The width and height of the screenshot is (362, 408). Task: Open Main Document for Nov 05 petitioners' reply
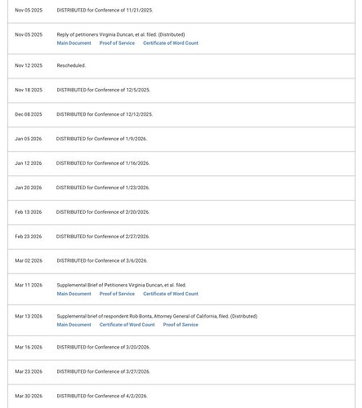(74, 43)
